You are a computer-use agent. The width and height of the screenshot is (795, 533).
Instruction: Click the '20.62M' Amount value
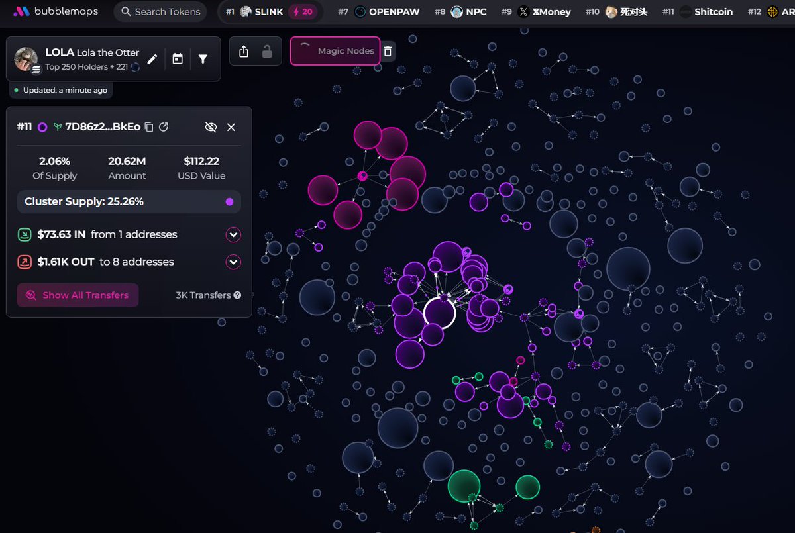(x=127, y=161)
